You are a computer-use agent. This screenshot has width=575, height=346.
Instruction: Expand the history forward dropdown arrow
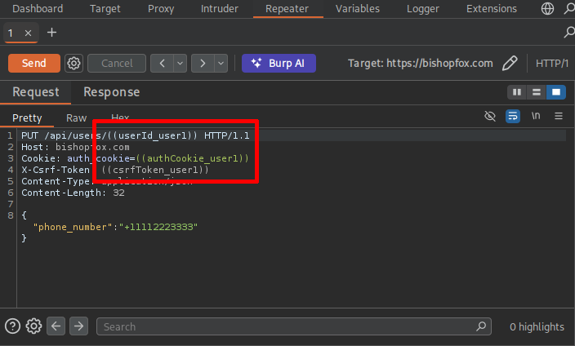click(221, 63)
